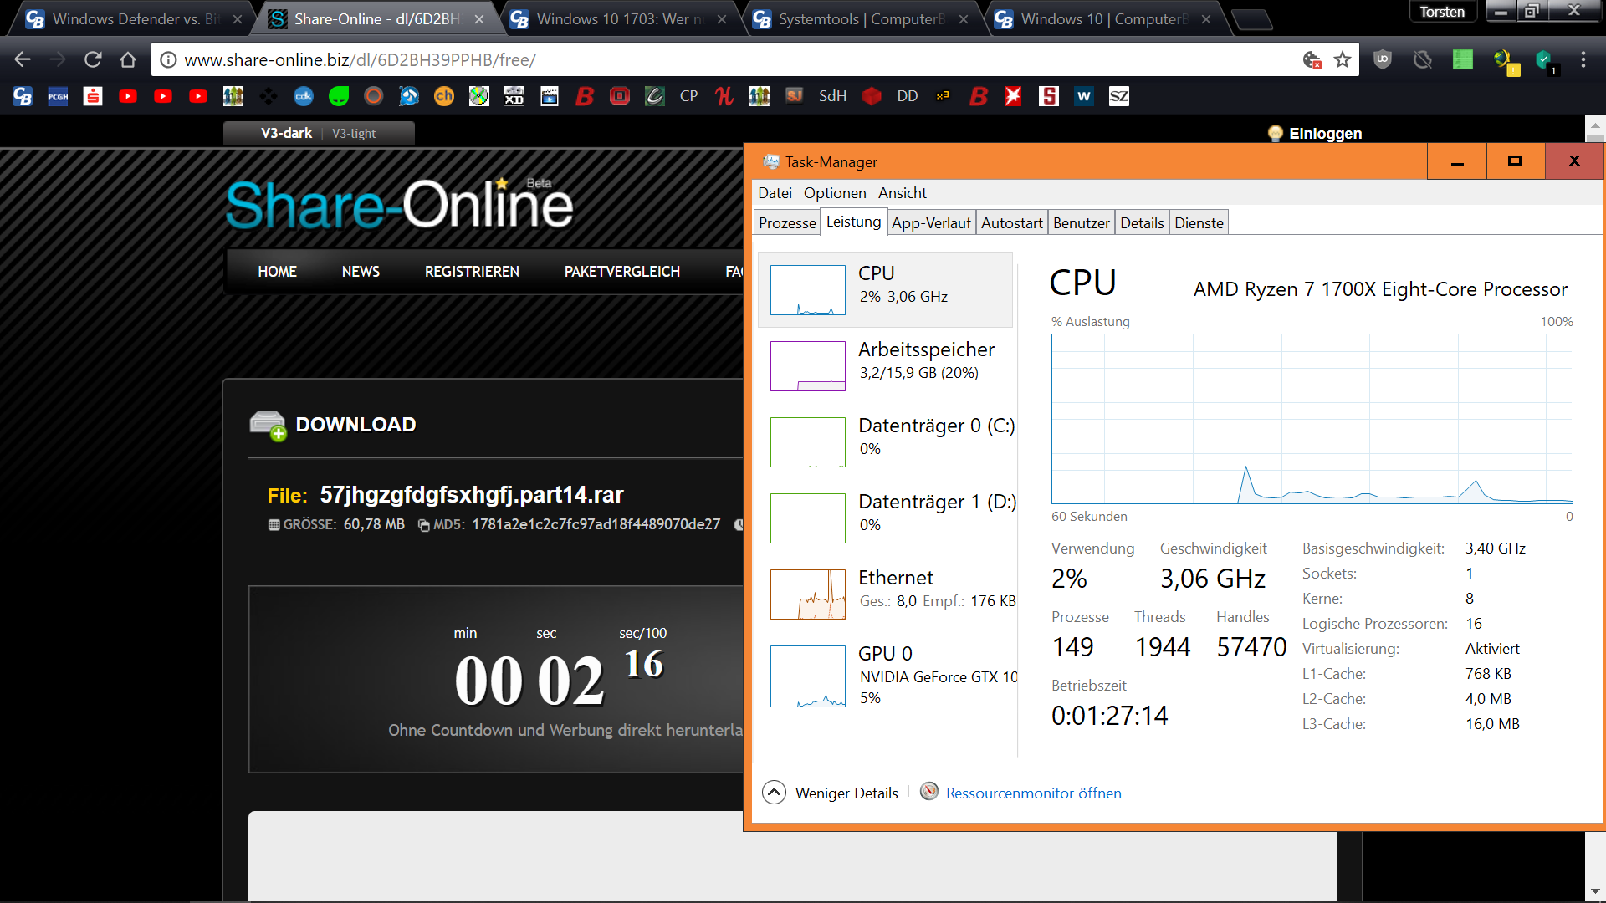
Task: Open the PCGH bookmark icon
Action: pyautogui.click(x=58, y=96)
